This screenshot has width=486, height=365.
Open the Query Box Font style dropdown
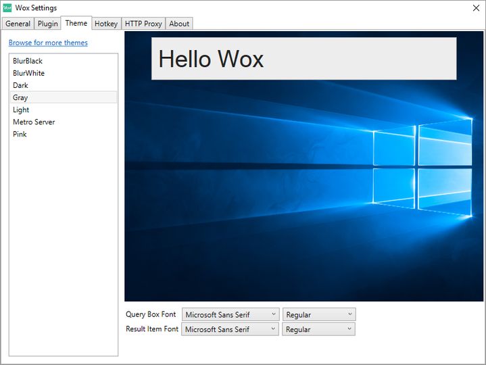tap(319, 314)
